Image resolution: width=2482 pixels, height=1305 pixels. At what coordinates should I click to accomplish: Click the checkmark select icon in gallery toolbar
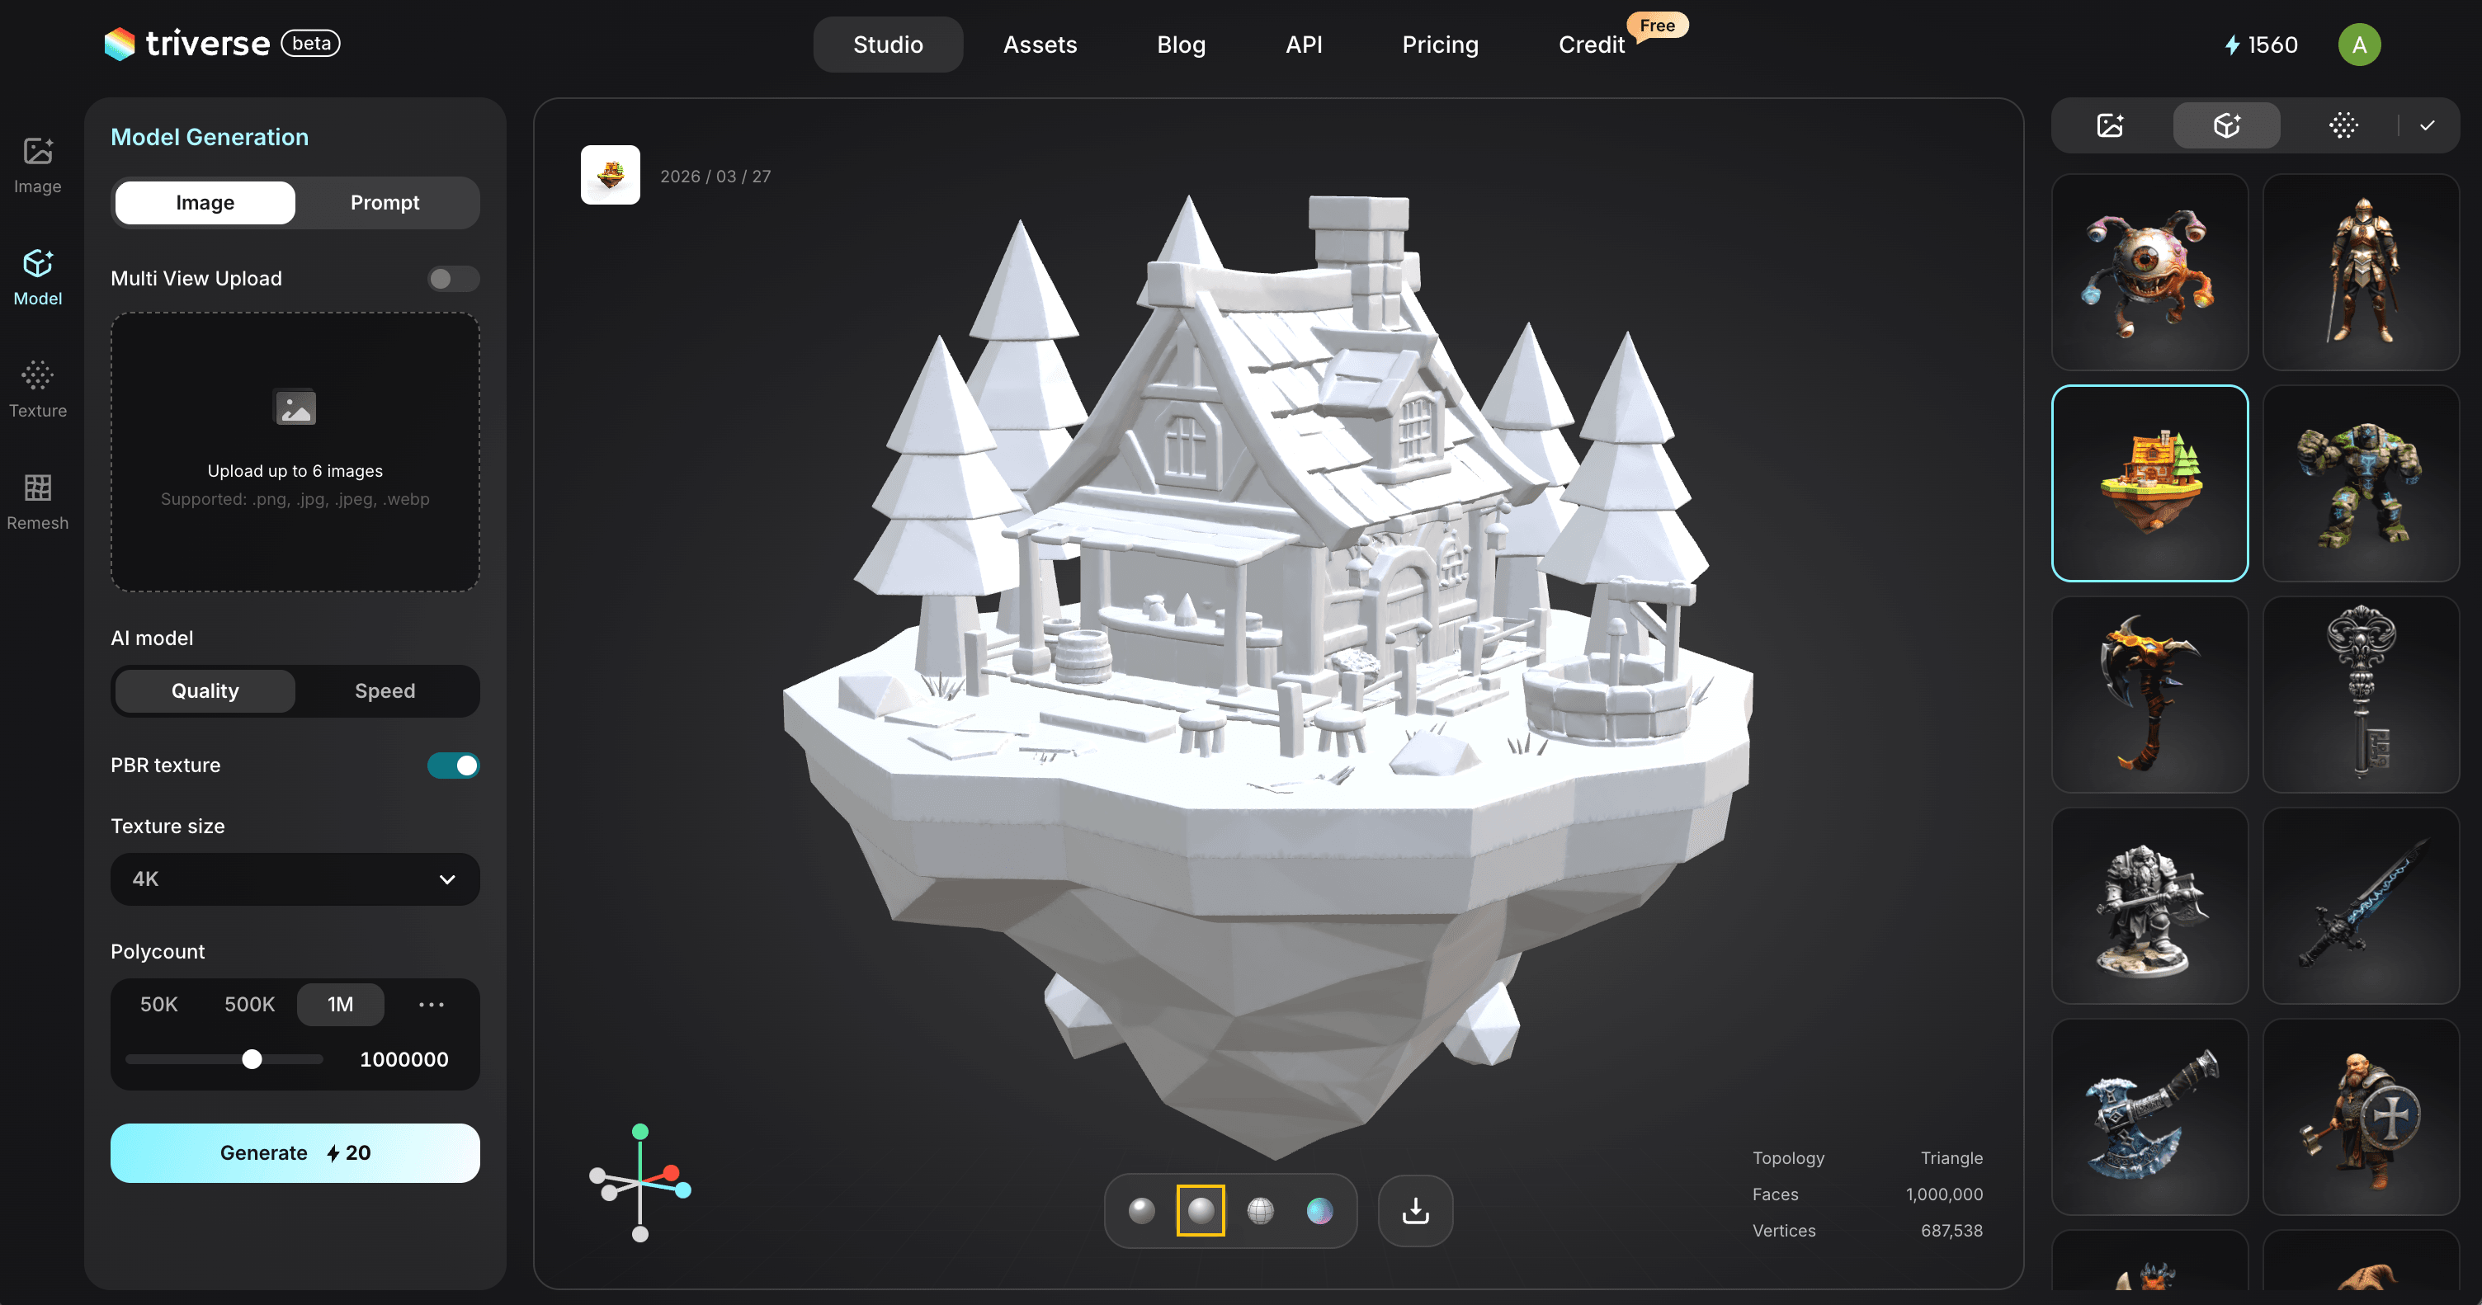2427,125
